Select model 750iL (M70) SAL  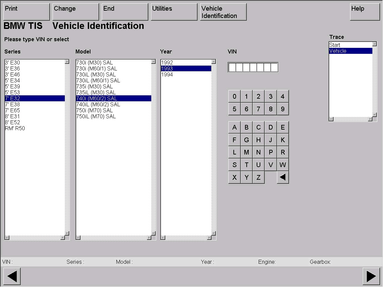(114, 116)
